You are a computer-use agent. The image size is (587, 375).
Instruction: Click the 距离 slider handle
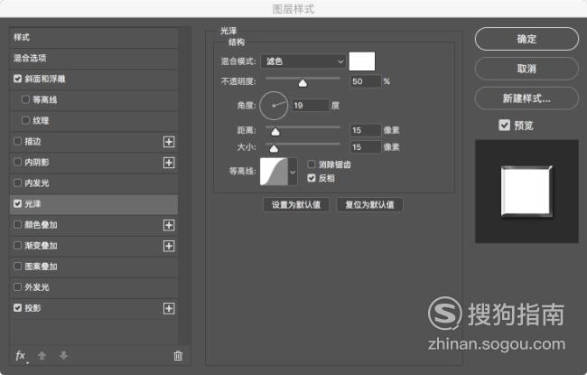coord(275,132)
